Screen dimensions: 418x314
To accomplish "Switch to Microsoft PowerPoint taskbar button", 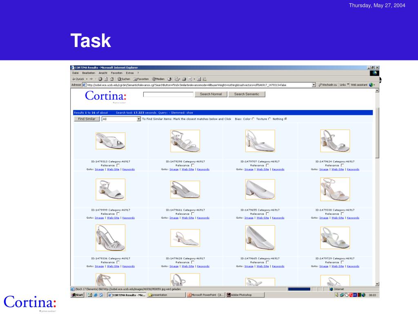I will tap(205, 295).
